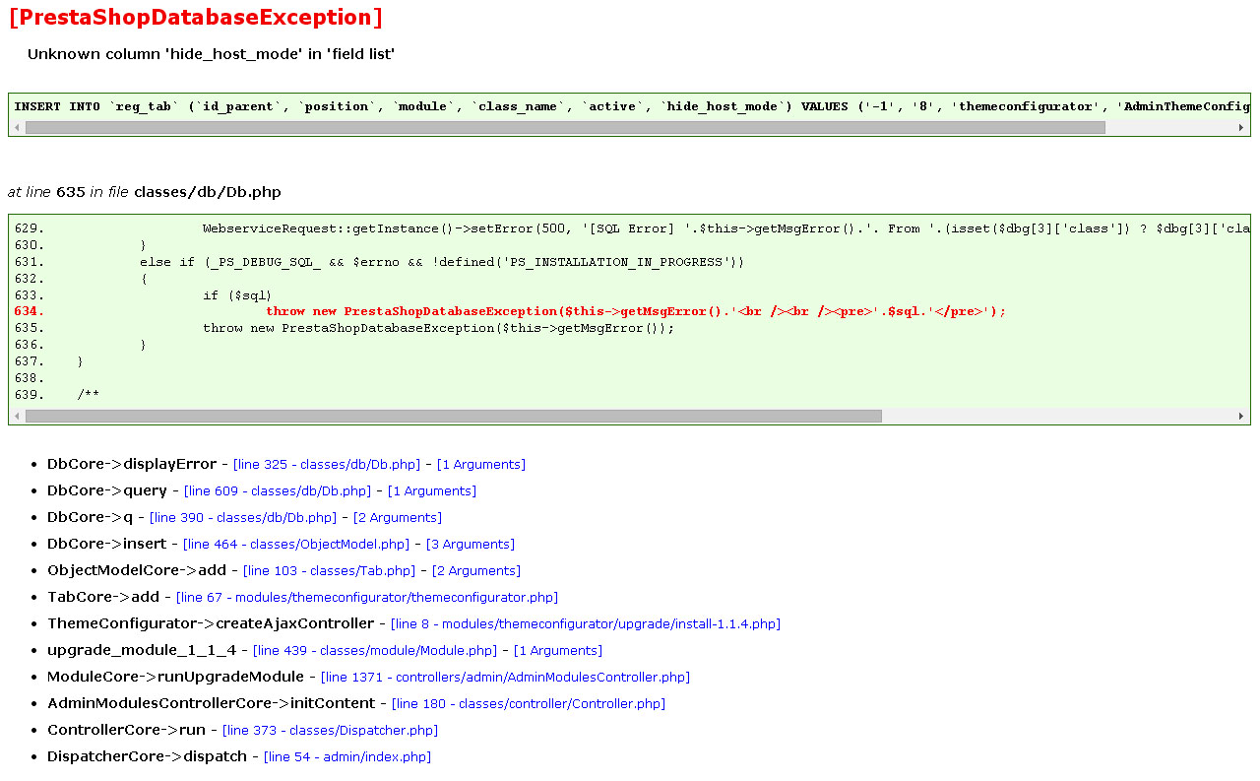Click the source code box scrollbar thumb
The width and height of the screenshot is (1260, 781).
pos(454,416)
